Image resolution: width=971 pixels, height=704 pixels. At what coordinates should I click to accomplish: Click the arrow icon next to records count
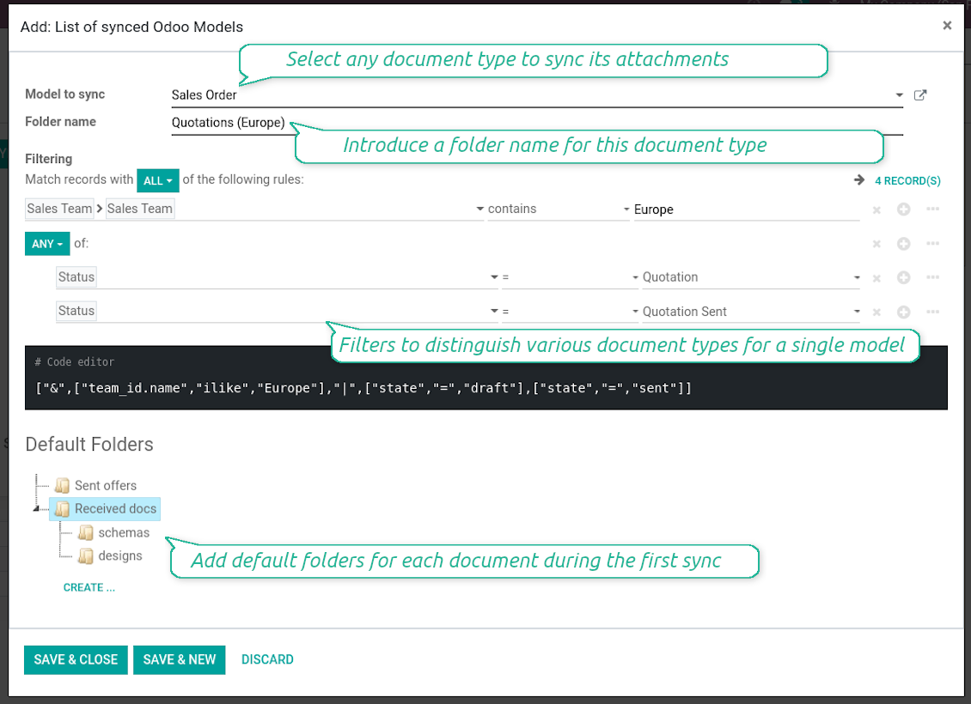[x=859, y=180]
